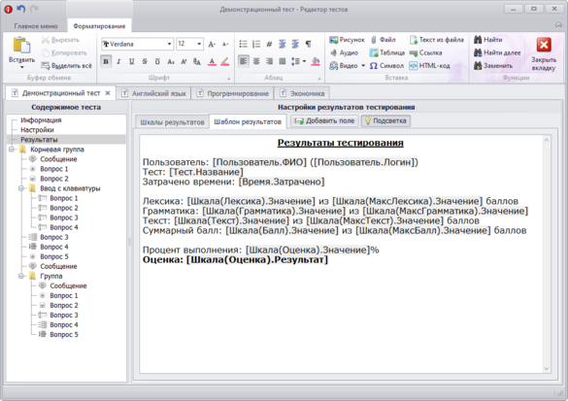Click the Добавить поле button
The height and width of the screenshot is (401, 568).
[x=324, y=121]
